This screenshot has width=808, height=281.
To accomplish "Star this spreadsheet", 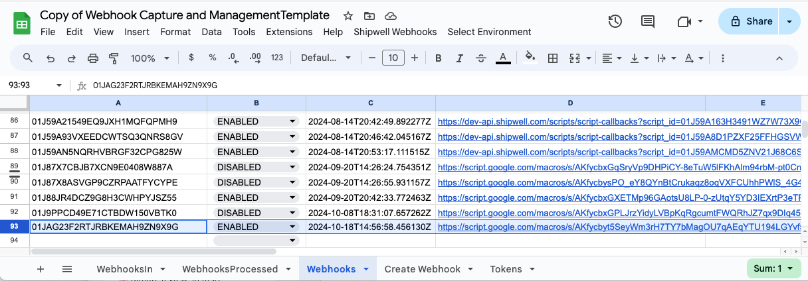I will pyautogui.click(x=348, y=16).
